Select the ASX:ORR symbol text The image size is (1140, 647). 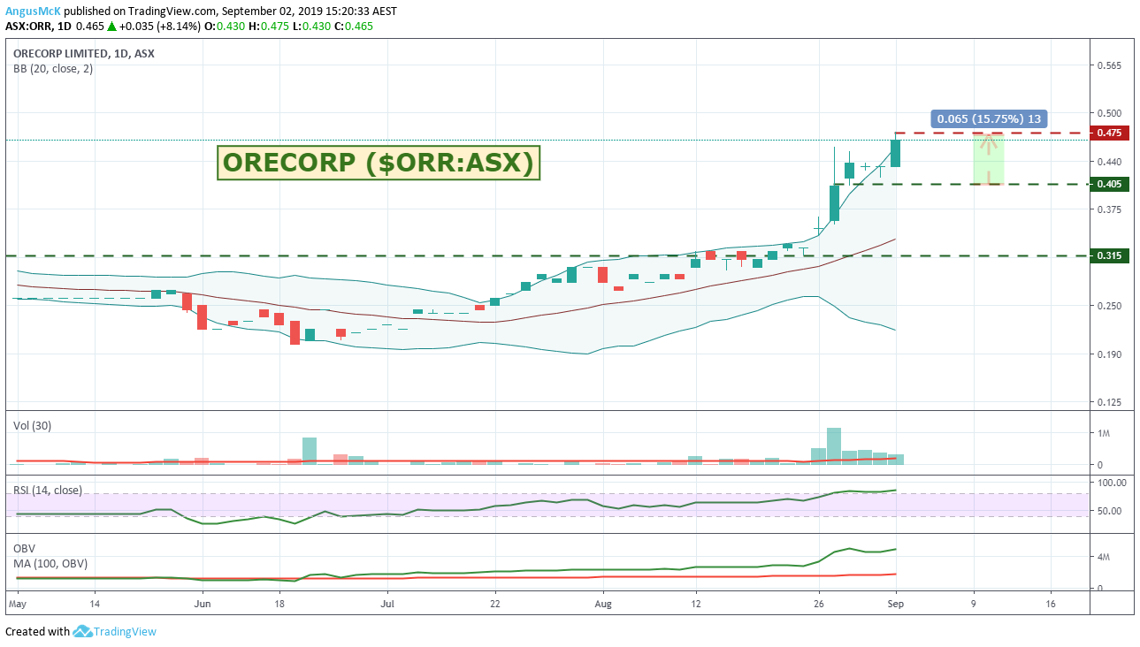tap(27, 26)
